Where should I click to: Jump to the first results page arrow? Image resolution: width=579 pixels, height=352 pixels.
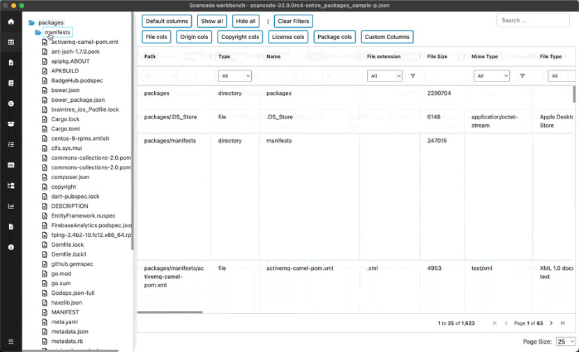point(495,323)
